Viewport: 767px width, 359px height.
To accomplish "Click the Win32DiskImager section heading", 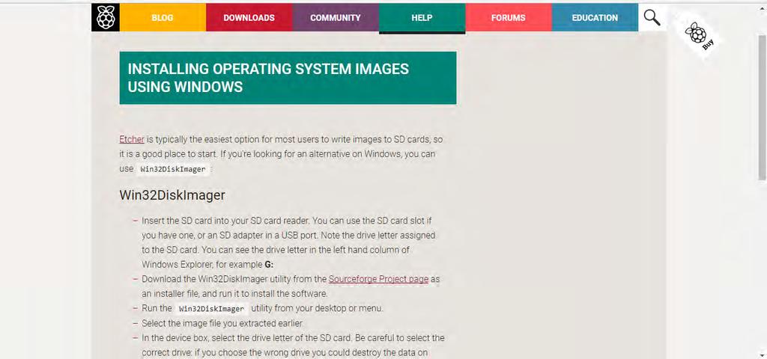I will tap(172, 195).
